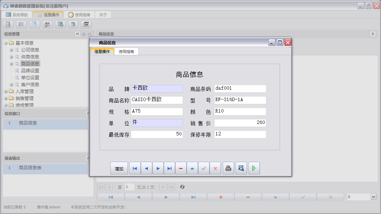This screenshot has height=214, width=381.
Task: Jump to last record in dialog navigator
Action: (169, 168)
